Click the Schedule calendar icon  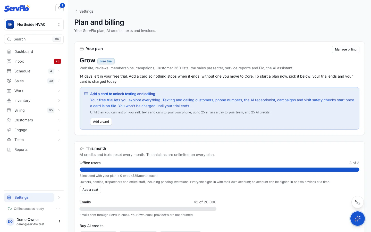9,71
